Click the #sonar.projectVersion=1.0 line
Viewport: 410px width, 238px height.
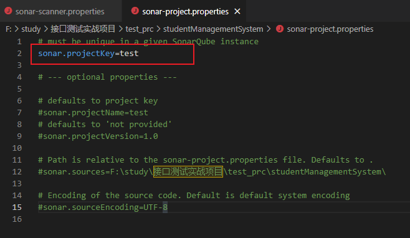click(98, 136)
